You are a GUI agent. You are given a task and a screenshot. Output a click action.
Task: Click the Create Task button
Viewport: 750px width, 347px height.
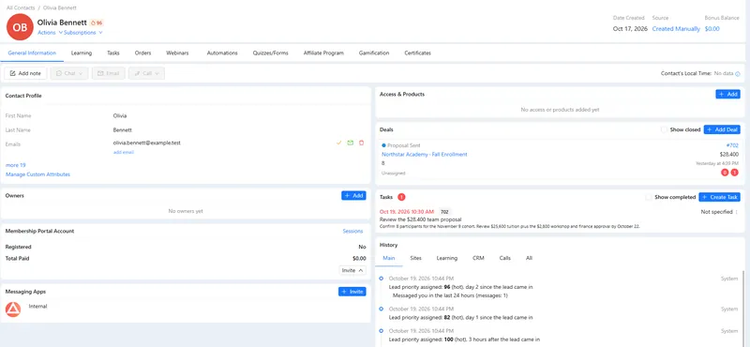tap(719, 197)
